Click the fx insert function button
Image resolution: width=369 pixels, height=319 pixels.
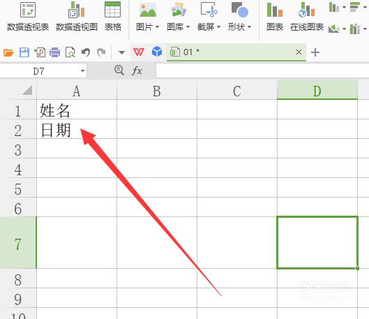tap(137, 71)
